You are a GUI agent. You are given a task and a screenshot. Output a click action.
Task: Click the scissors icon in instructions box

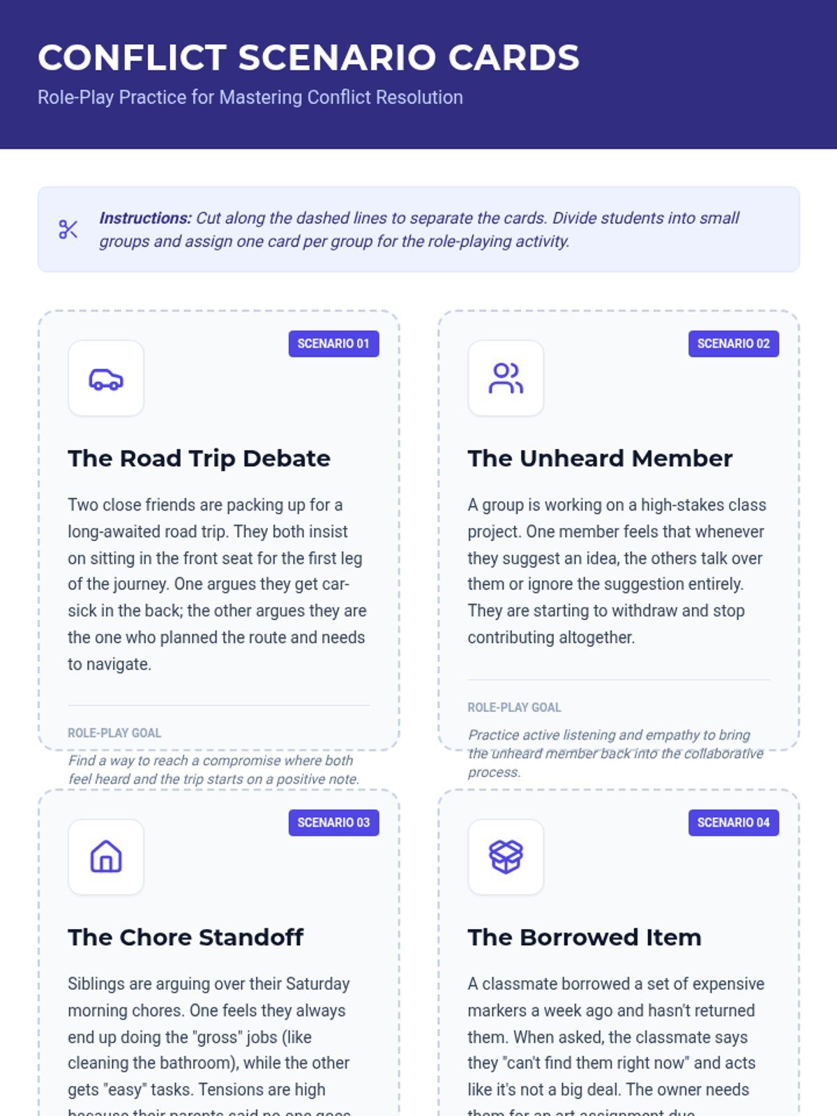[x=68, y=229]
